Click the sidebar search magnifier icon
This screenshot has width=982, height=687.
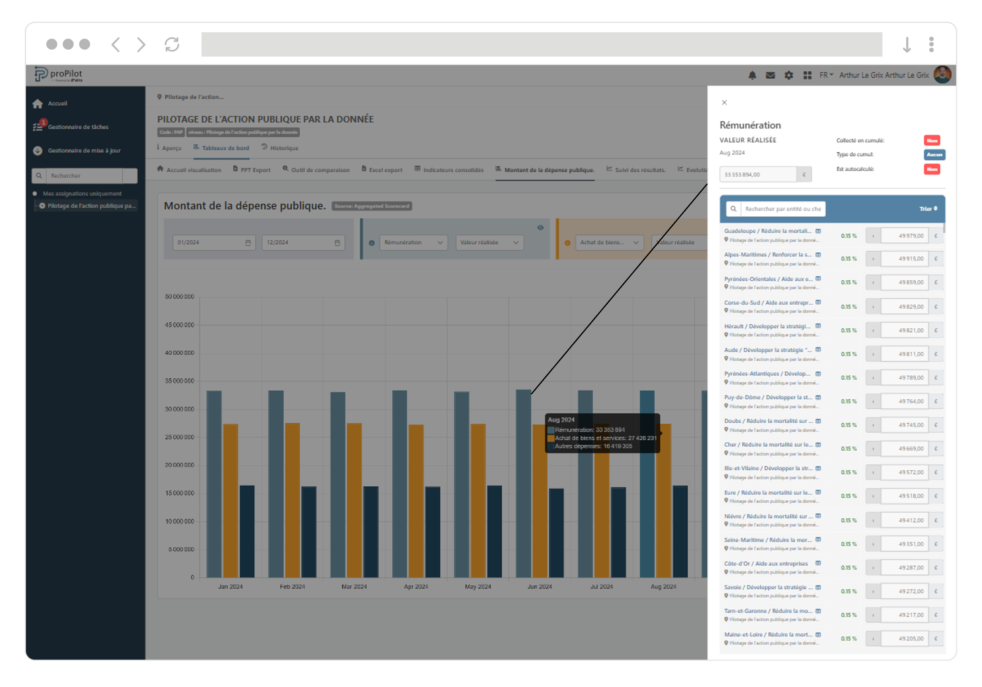pyautogui.click(x=39, y=176)
